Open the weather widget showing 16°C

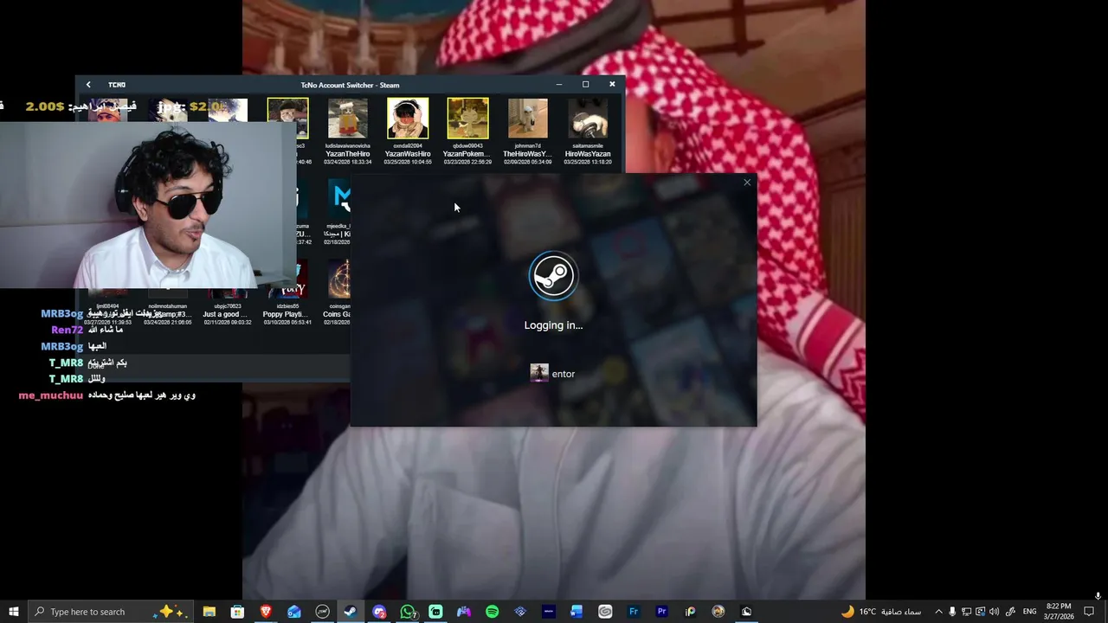(x=880, y=612)
